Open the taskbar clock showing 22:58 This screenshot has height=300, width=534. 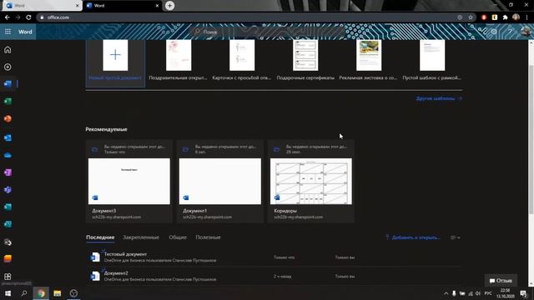coord(505,293)
